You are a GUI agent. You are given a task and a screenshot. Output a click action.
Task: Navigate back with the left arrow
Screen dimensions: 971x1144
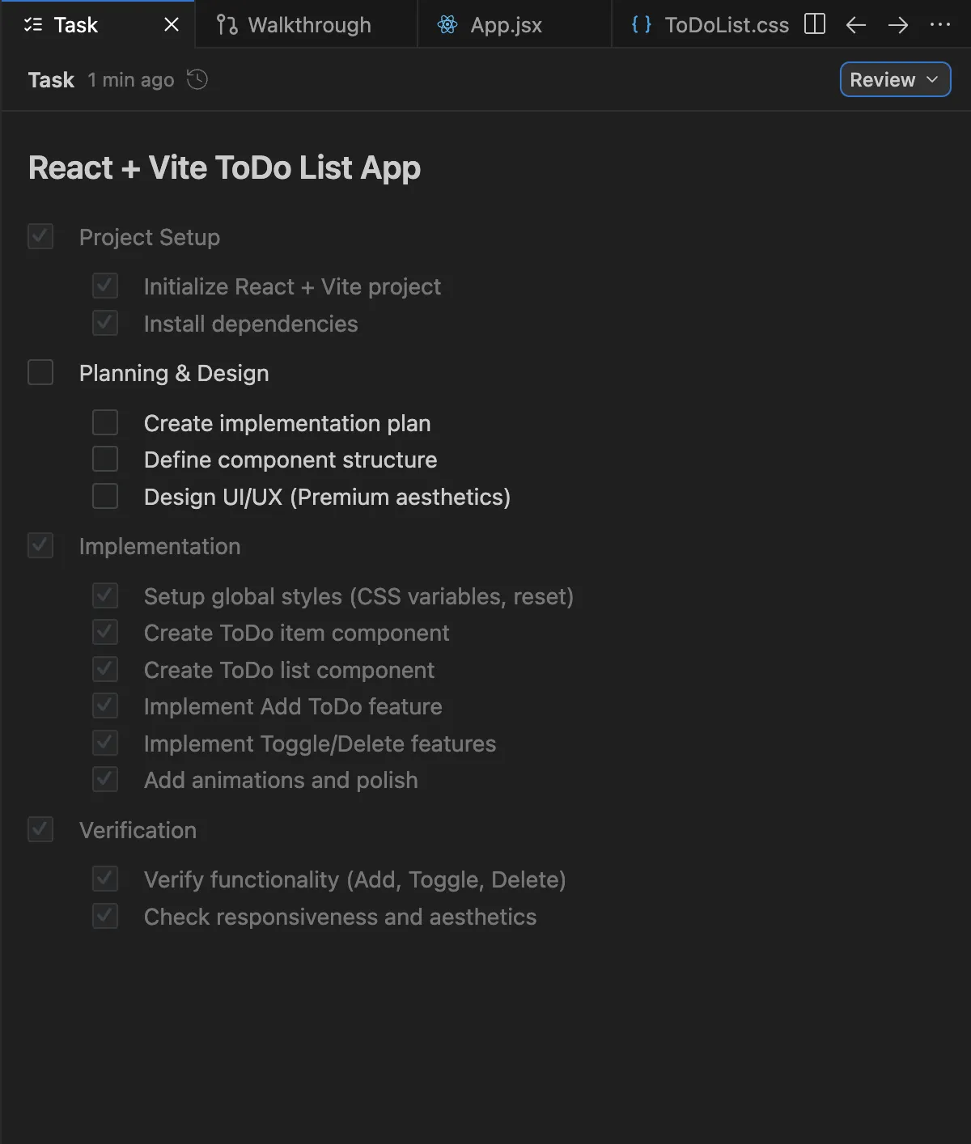point(856,25)
